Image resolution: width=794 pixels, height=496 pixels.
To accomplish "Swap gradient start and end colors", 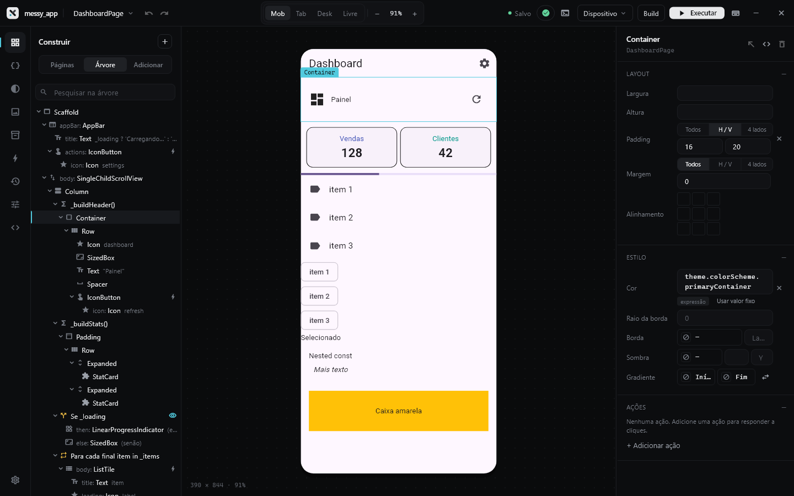I will click(x=765, y=377).
